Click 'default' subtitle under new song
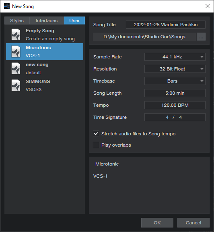This screenshot has width=214, height=232. click(33, 72)
